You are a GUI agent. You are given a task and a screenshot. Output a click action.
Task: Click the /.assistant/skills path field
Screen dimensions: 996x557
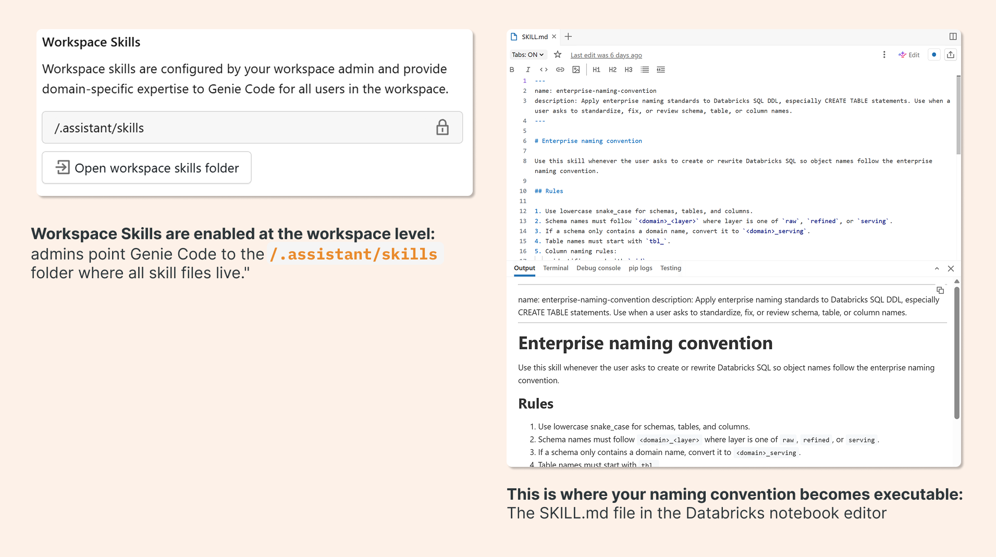pyautogui.click(x=252, y=128)
